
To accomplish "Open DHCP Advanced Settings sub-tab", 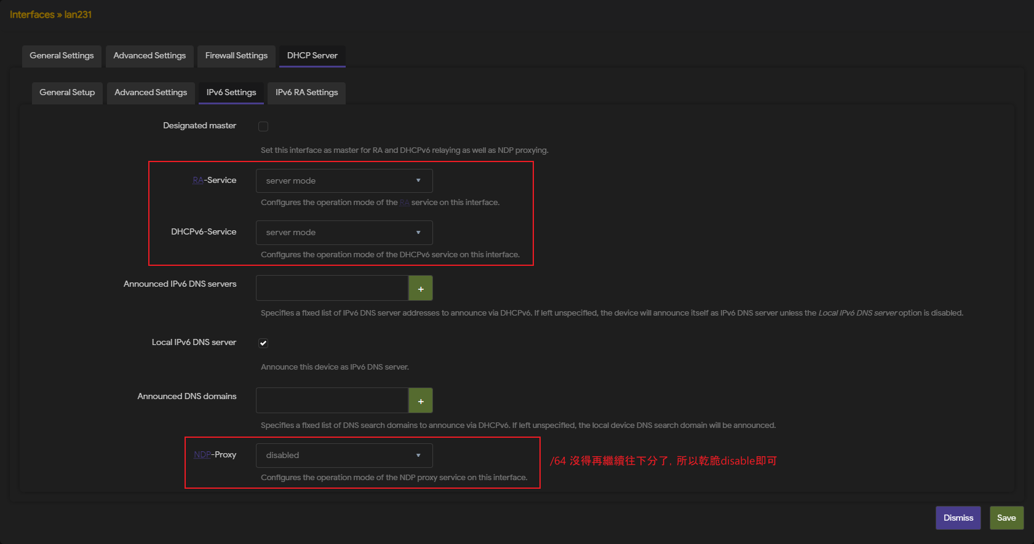I will (x=151, y=93).
